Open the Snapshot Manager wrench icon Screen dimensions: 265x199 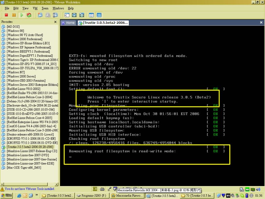pos(55,15)
